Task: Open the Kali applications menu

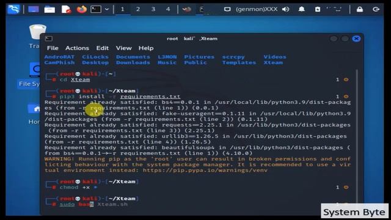Action: click(13, 10)
